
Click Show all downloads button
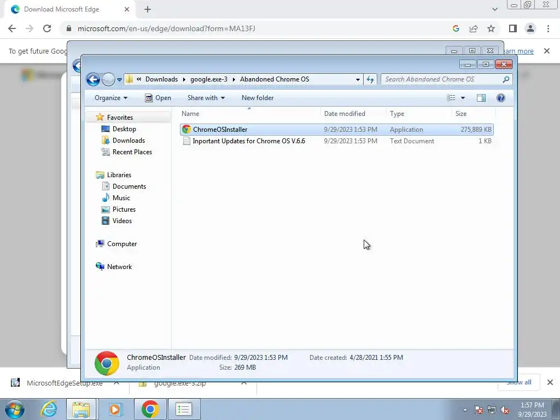click(519, 382)
